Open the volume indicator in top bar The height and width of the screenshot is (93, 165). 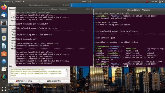coord(156,2)
